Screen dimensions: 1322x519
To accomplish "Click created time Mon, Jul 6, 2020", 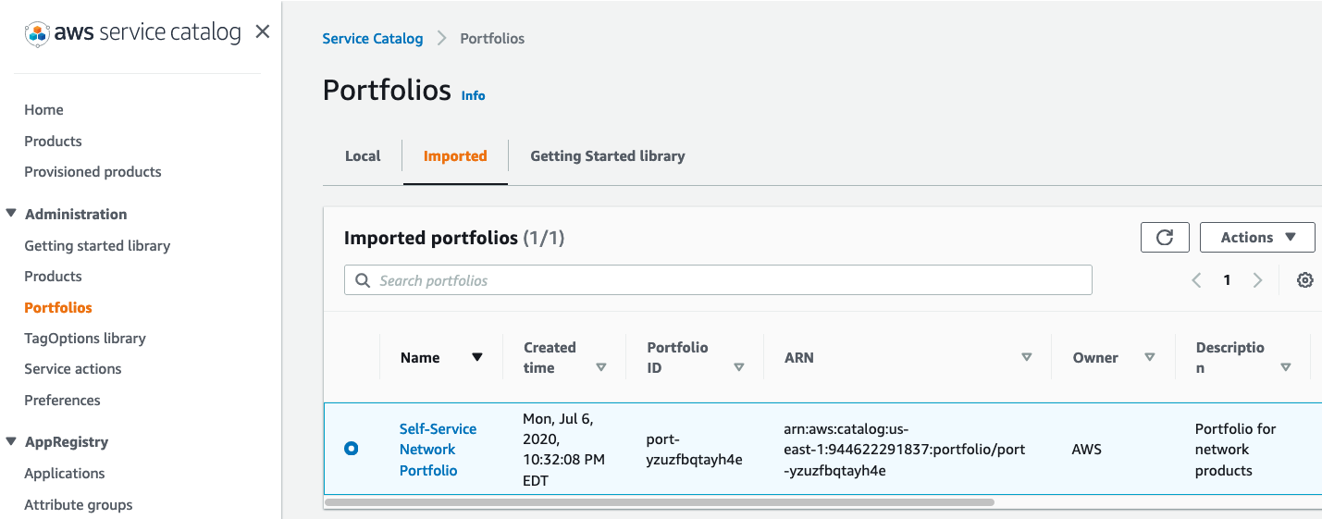I will (x=563, y=449).
